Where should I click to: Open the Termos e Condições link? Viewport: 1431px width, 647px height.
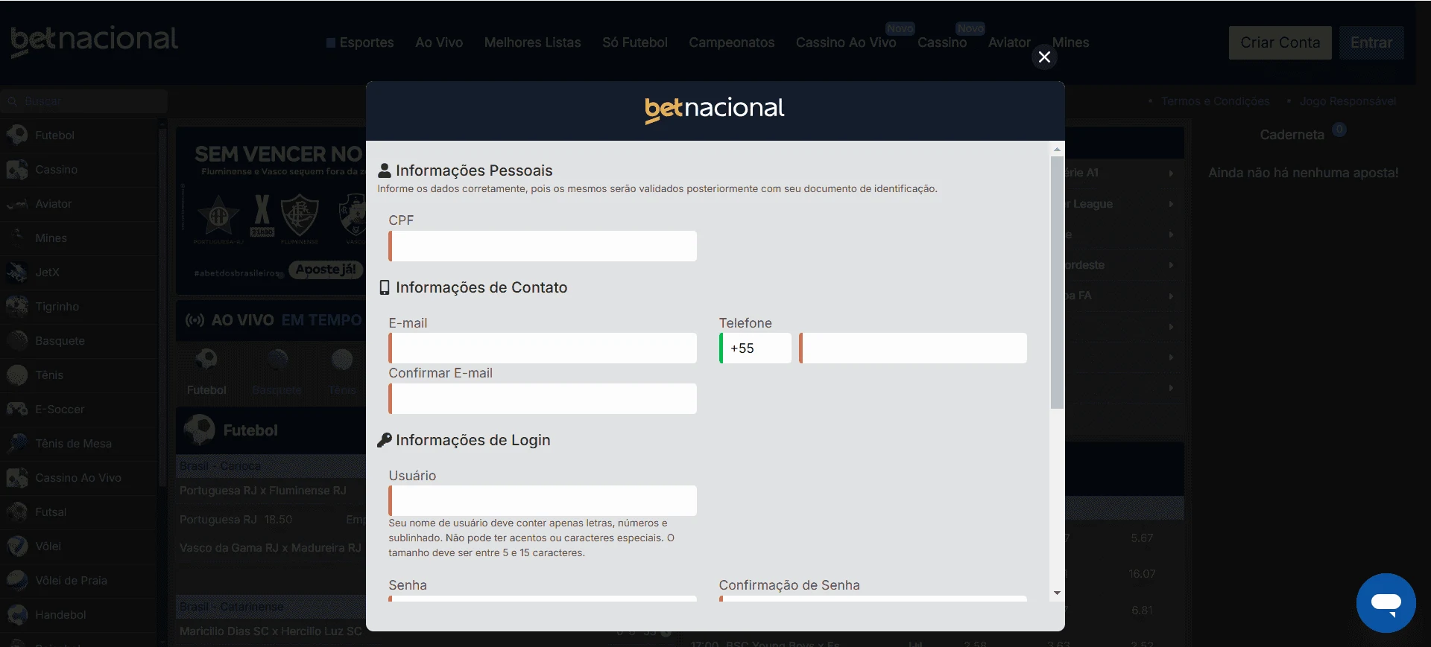tap(1215, 101)
